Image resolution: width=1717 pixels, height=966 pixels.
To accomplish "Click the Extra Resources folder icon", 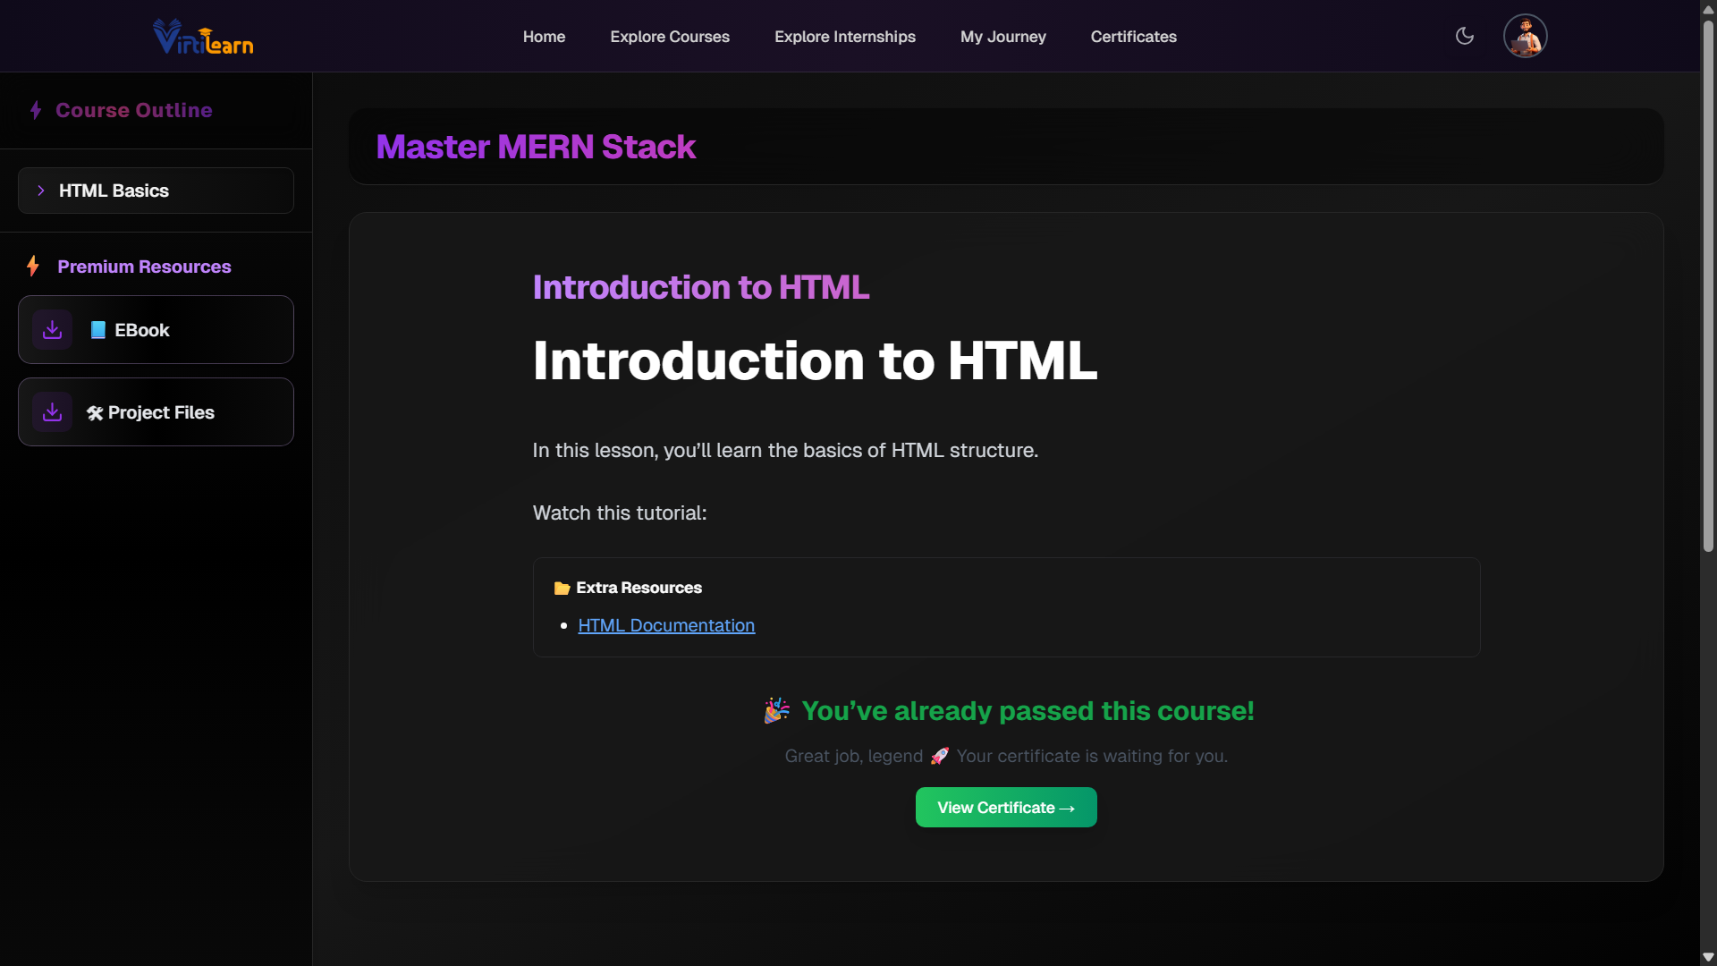I will 562,588.
